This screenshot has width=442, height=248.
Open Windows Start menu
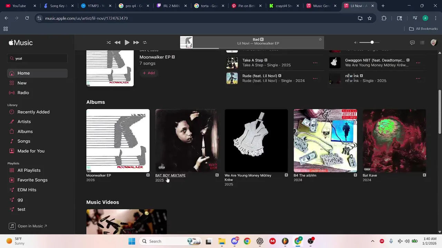(x=132, y=241)
